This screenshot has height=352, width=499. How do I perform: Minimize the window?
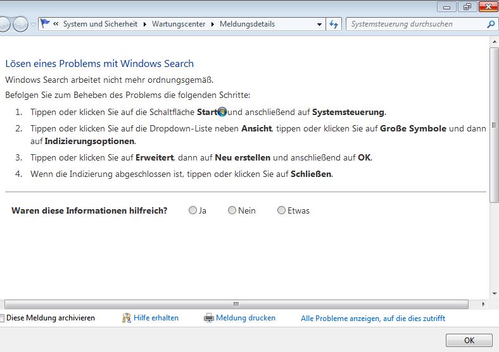click(x=447, y=7)
